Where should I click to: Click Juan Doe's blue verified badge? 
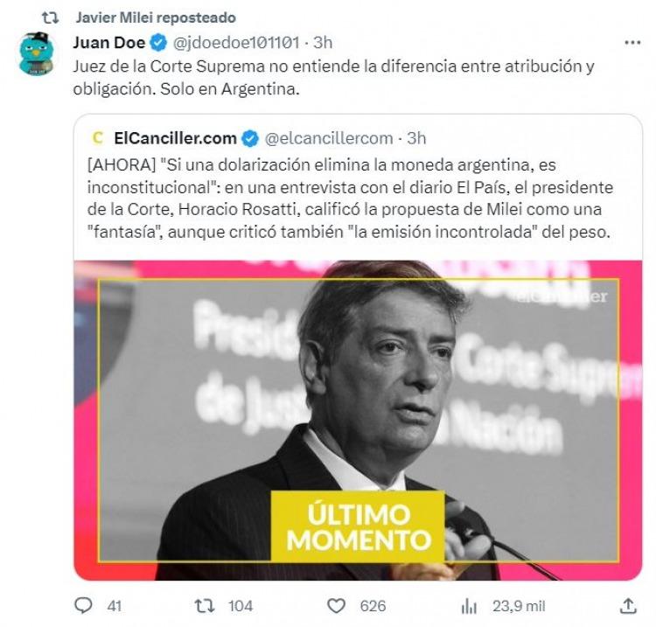[x=158, y=43]
